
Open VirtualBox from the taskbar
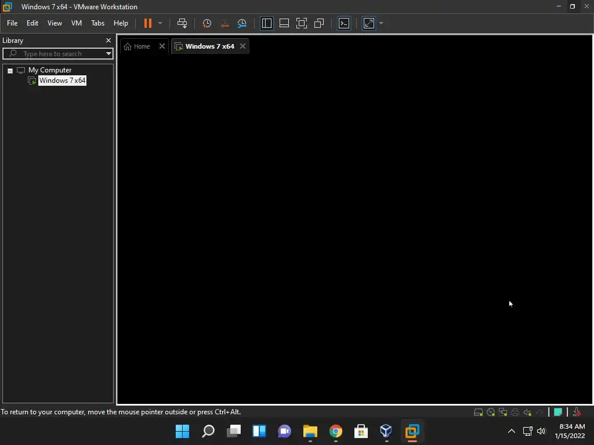pyautogui.click(x=386, y=431)
